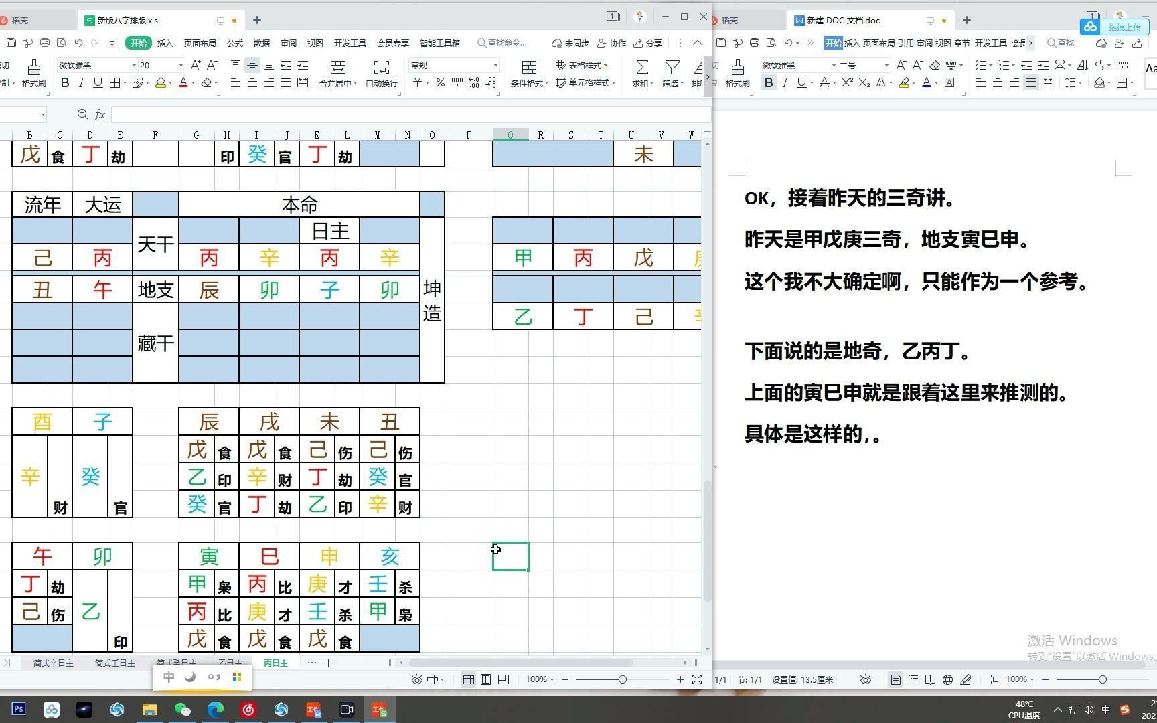Click the 拖拽上传 upload button

[1114, 27]
